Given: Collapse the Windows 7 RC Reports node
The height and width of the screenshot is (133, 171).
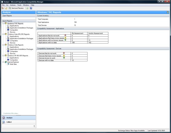Looking at the screenshot, I should click(3, 23).
